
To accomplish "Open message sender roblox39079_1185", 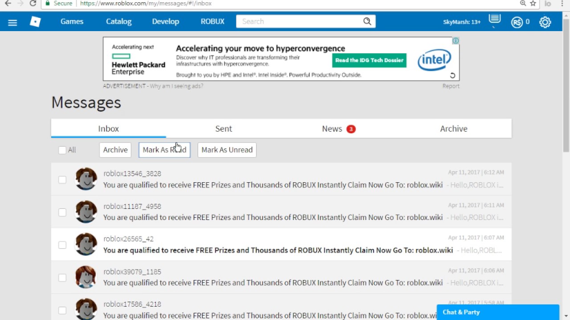I will (x=132, y=272).
